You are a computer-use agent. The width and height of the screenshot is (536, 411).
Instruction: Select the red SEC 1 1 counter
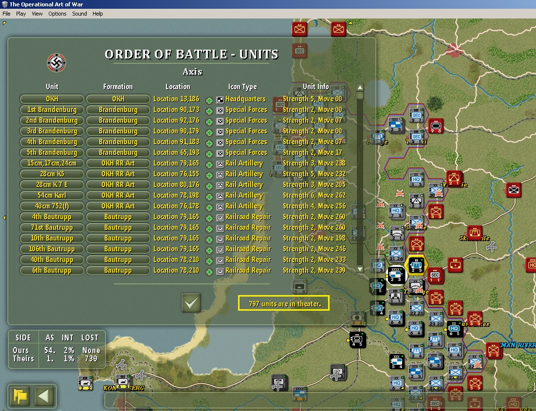coord(435,276)
